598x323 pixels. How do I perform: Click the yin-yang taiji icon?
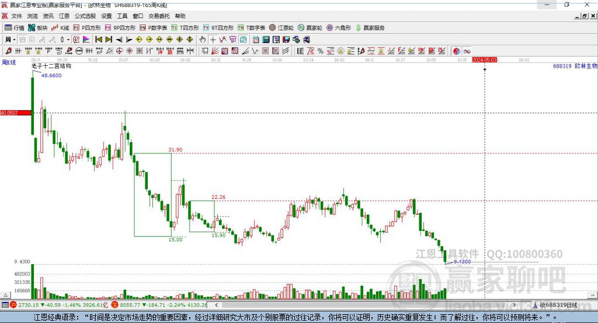[x=457, y=51]
